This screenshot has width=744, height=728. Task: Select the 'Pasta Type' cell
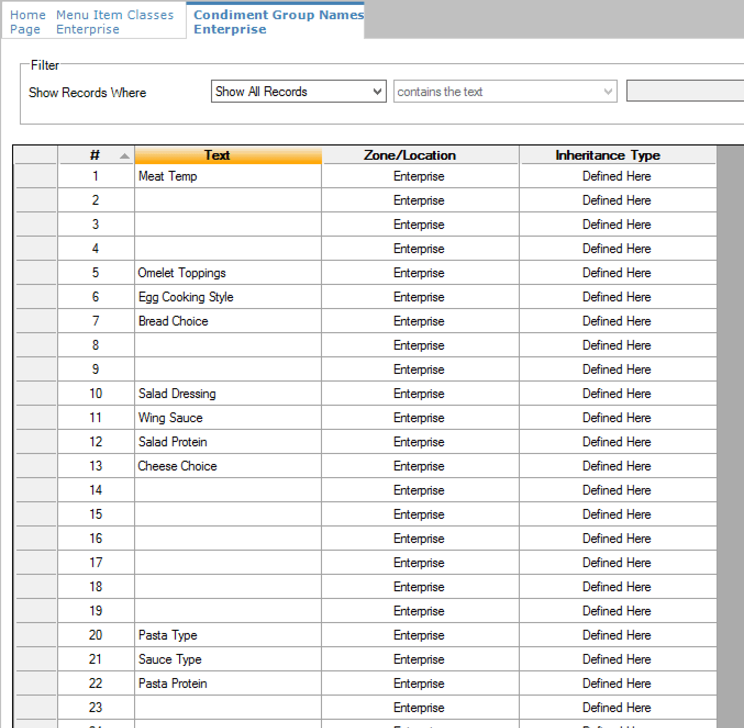[x=228, y=635]
